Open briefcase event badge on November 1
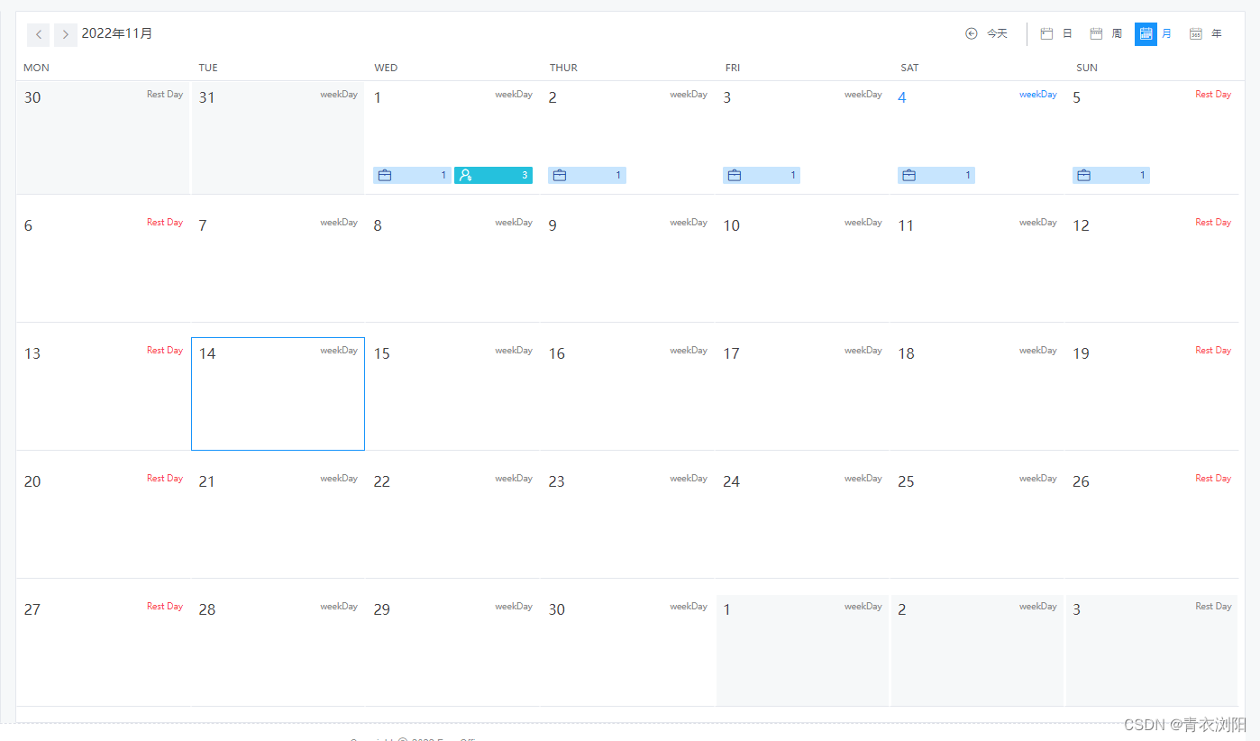Image resolution: width=1260 pixels, height=741 pixels. click(x=412, y=175)
